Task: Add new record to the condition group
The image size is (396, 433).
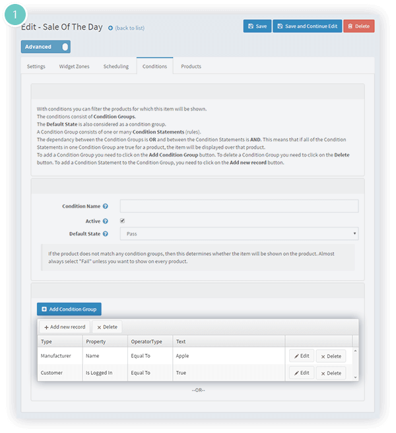Action: pyautogui.click(x=65, y=327)
